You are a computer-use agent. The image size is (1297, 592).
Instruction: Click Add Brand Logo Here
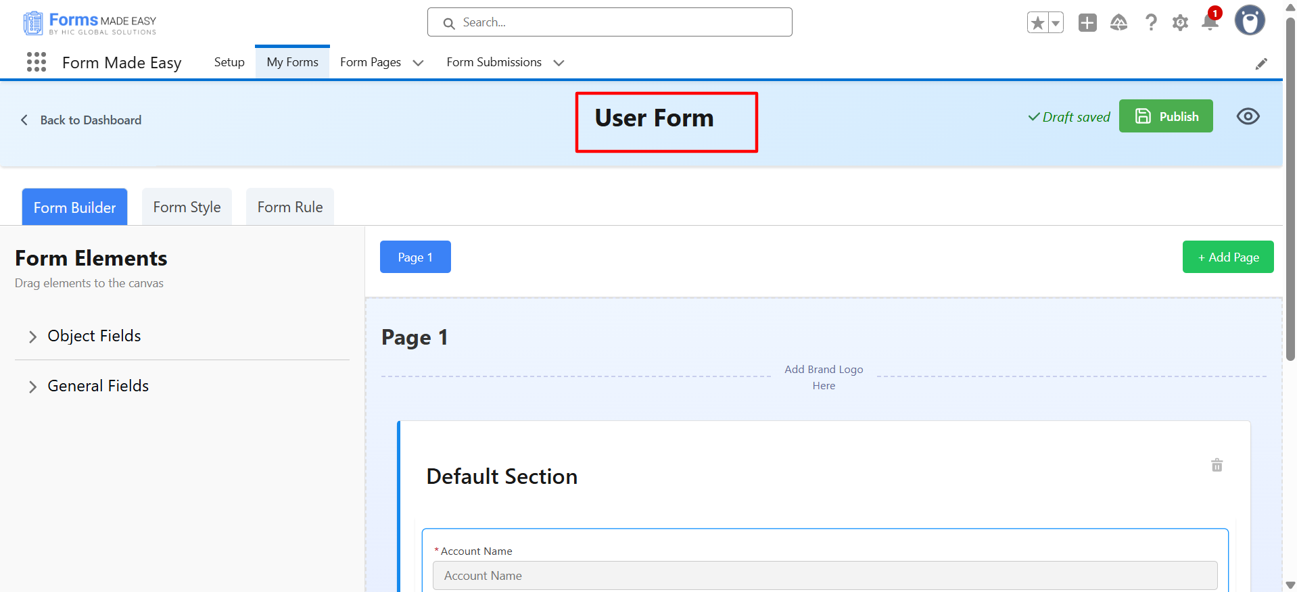click(824, 377)
